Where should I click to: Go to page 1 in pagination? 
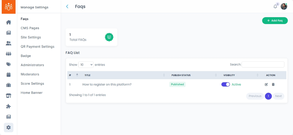click(x=268, y=96)
